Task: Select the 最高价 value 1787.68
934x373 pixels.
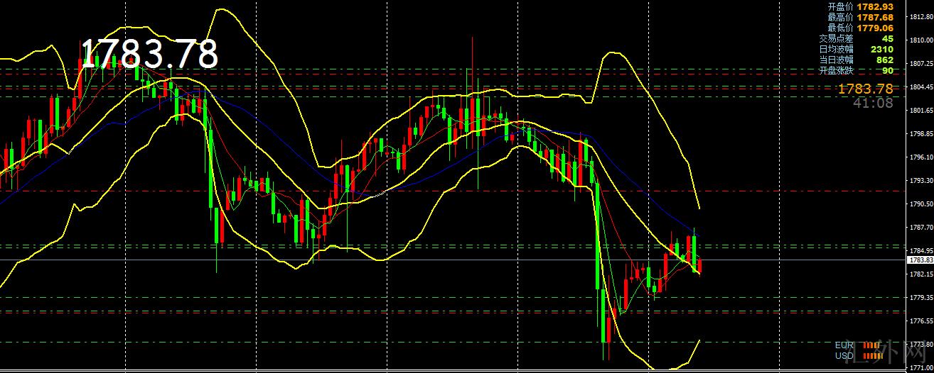Action: (875, 17)
